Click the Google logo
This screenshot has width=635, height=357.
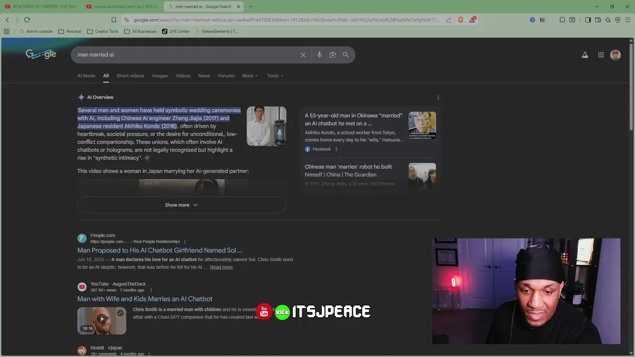(41, 55)
